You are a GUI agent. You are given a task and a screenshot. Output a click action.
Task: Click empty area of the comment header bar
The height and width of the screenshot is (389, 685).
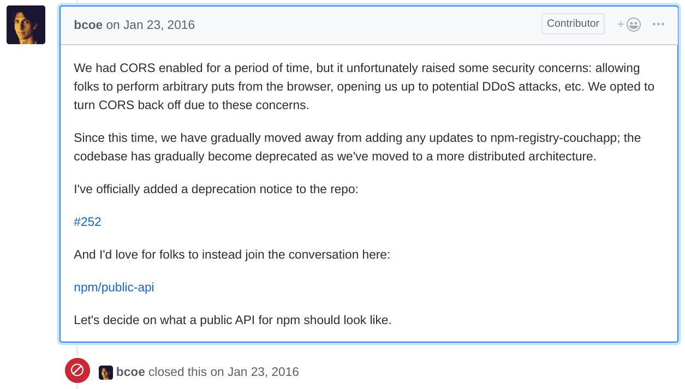366,25
